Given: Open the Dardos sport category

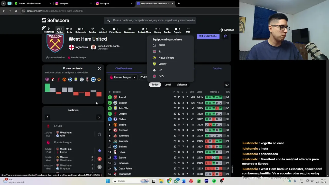Looking at the screenshot, I should point(167,30).
